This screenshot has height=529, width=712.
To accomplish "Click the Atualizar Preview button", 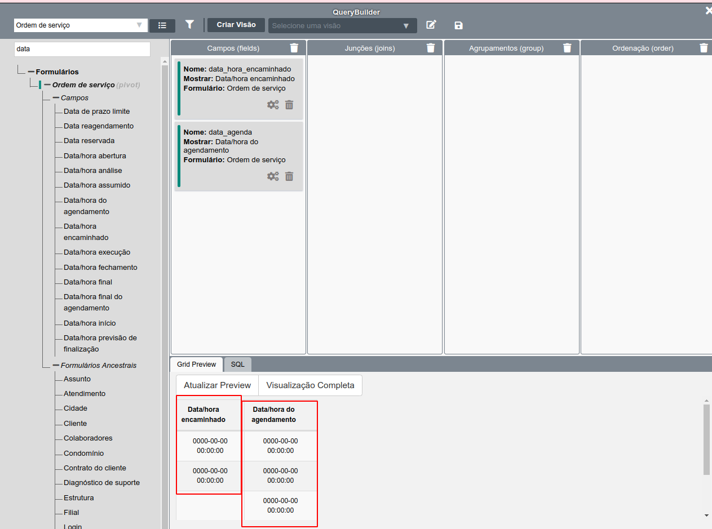I will coord(217,385).
